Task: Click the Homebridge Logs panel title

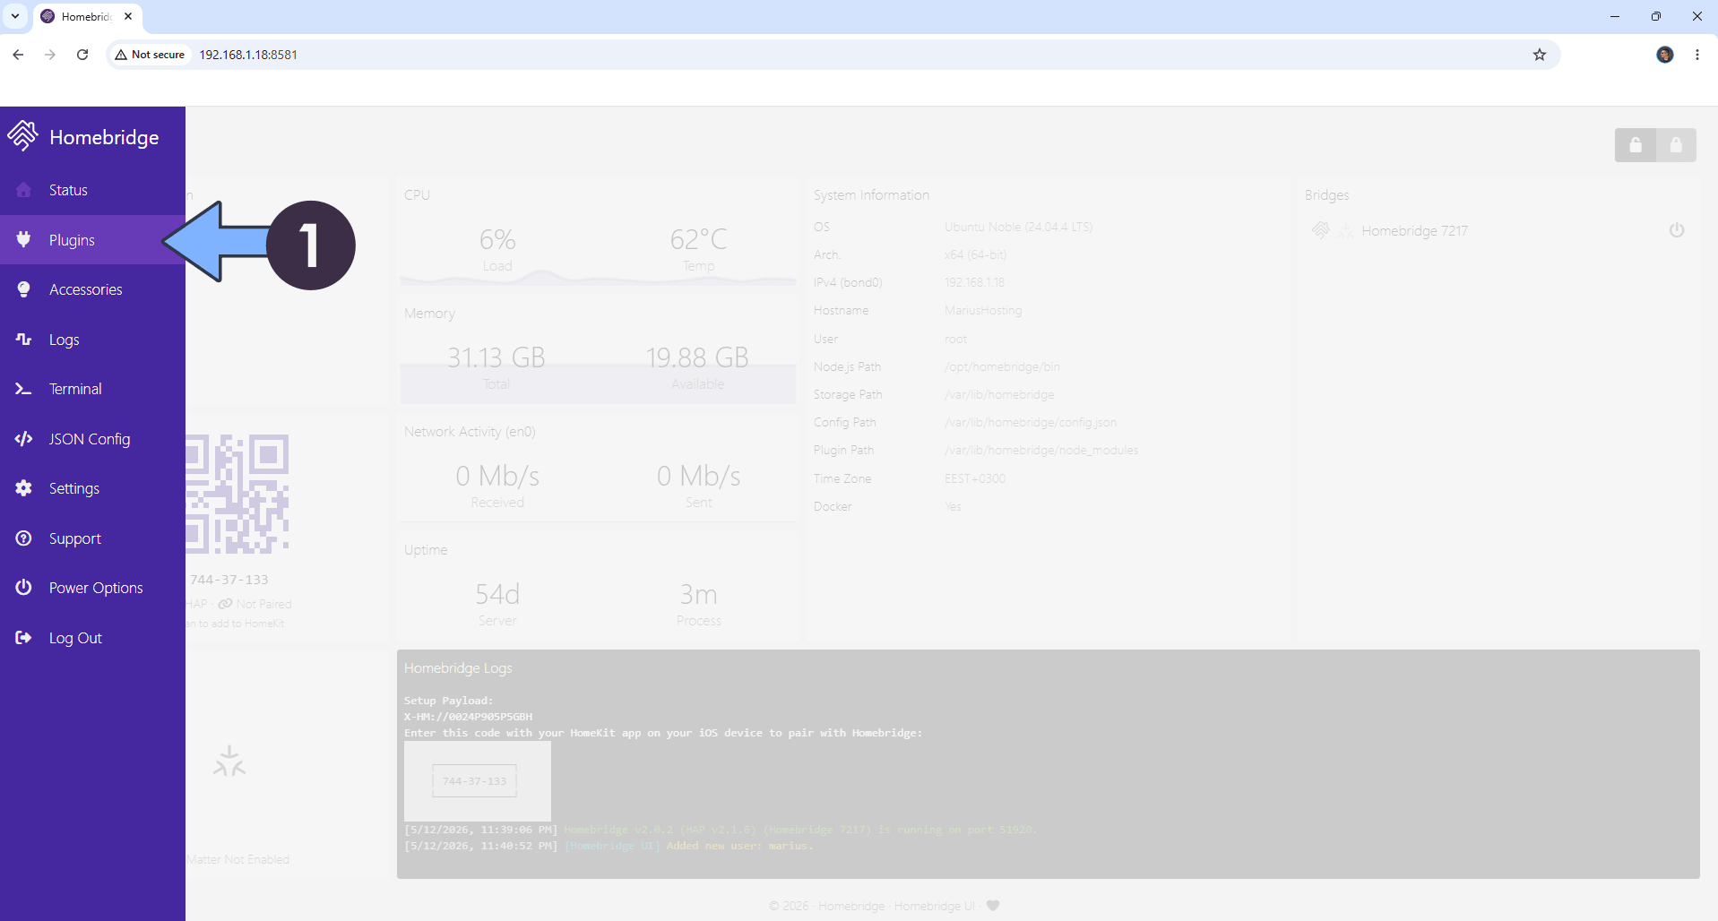Action: pyautogui.click(x=458, y=668)
